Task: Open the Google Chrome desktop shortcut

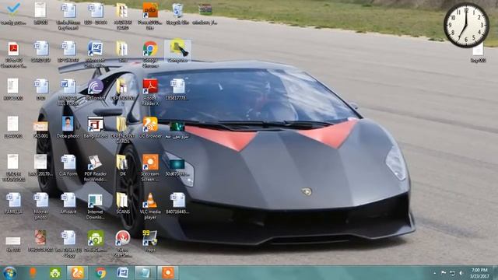Action: point(150,54)
